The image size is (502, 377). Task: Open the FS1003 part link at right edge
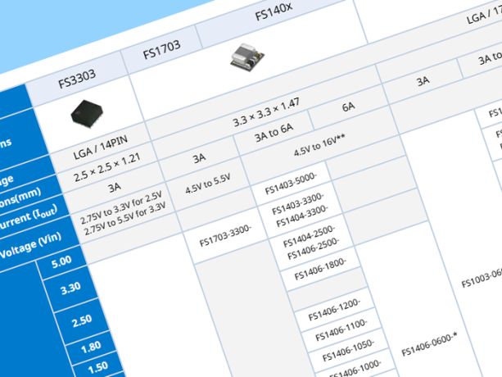481,278
